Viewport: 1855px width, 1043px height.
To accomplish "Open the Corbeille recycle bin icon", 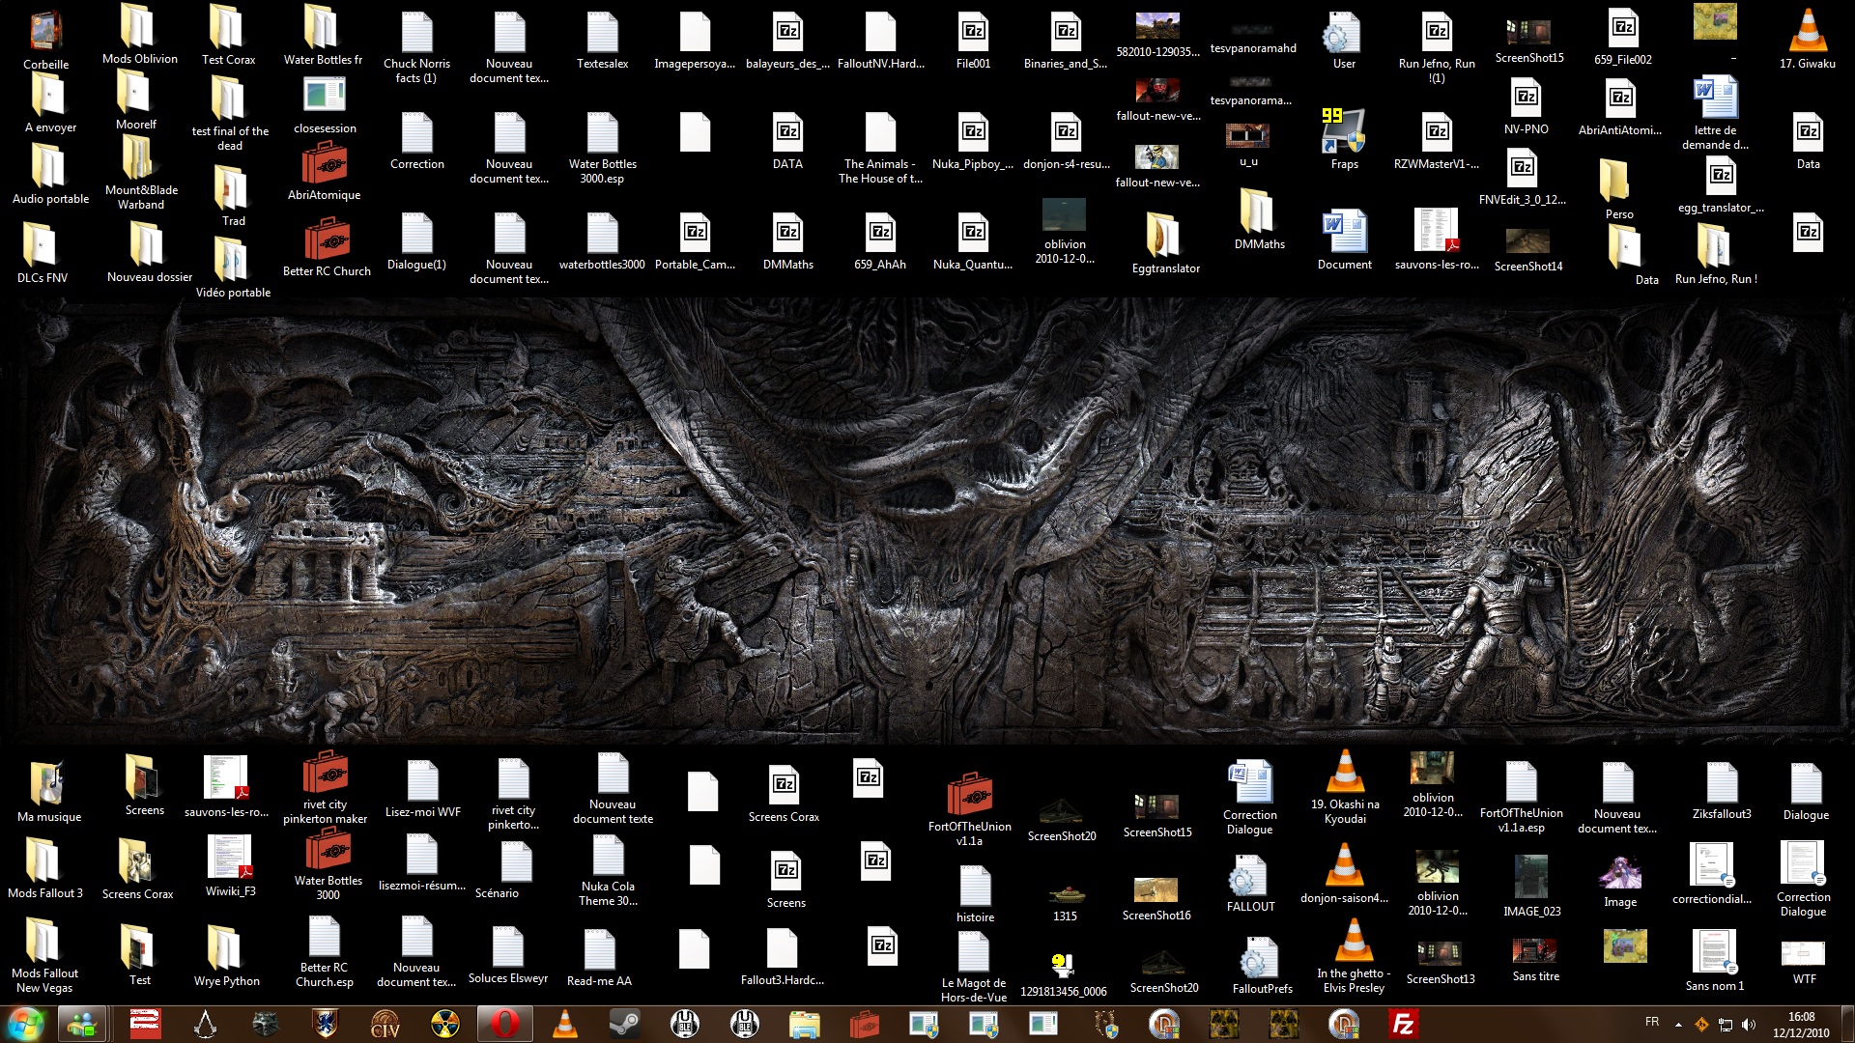I will click(x=45, y=40).
